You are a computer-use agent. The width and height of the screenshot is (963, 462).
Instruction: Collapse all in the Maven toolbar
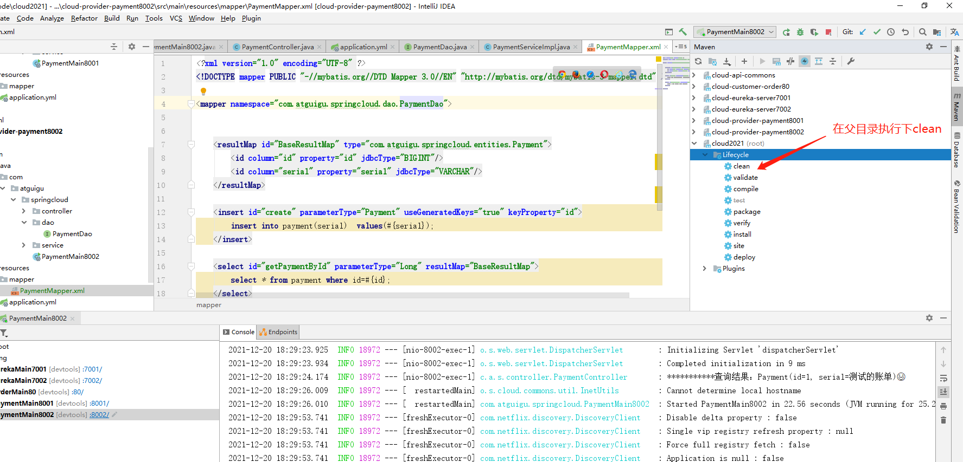pos(833,61)
